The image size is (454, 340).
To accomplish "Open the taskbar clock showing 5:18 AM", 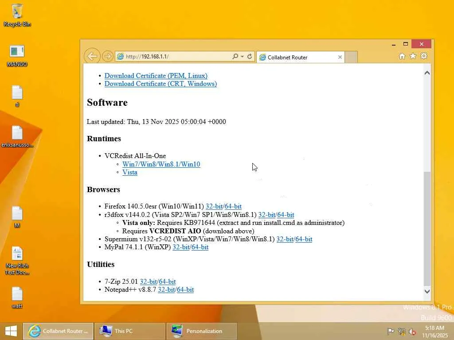I will pos(434,331).
